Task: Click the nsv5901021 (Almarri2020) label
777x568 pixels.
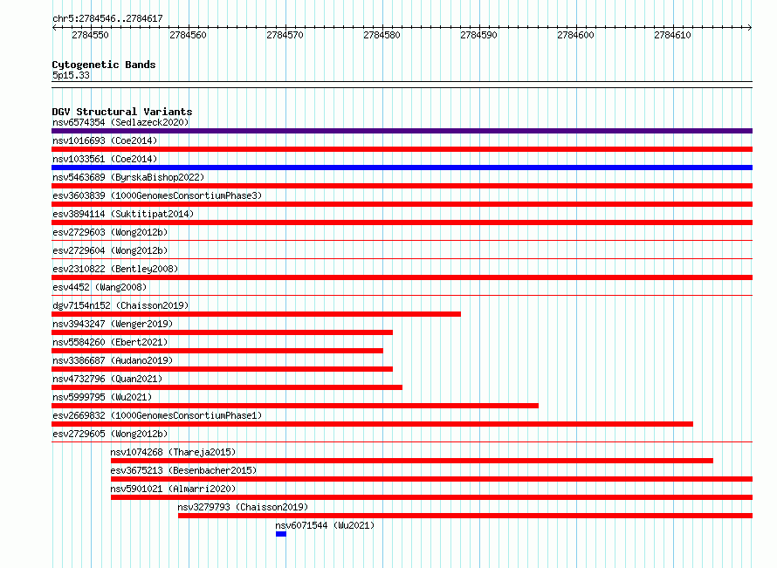Action: [173, 489]
